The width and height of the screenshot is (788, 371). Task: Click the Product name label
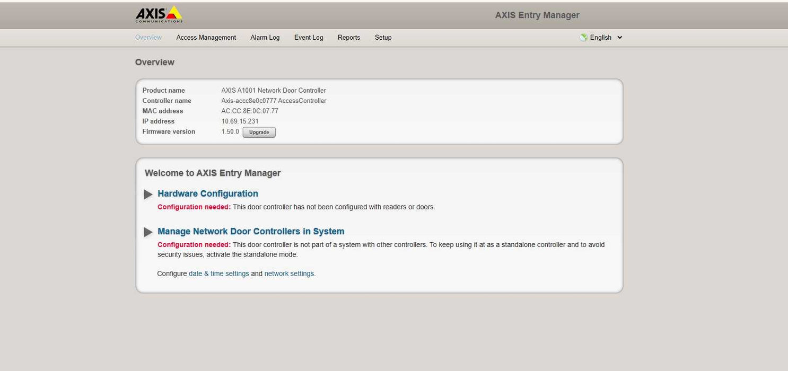tap(164, 91)
